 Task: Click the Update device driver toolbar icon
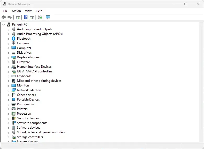point(40,17)
